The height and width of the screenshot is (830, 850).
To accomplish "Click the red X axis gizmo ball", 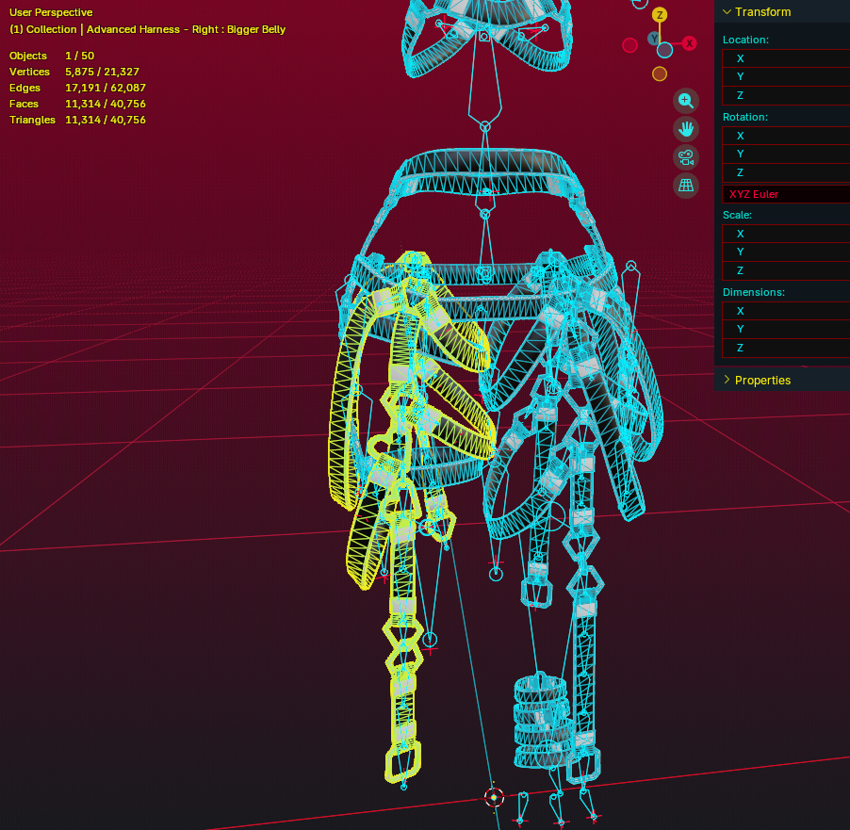I will (689, 43).
